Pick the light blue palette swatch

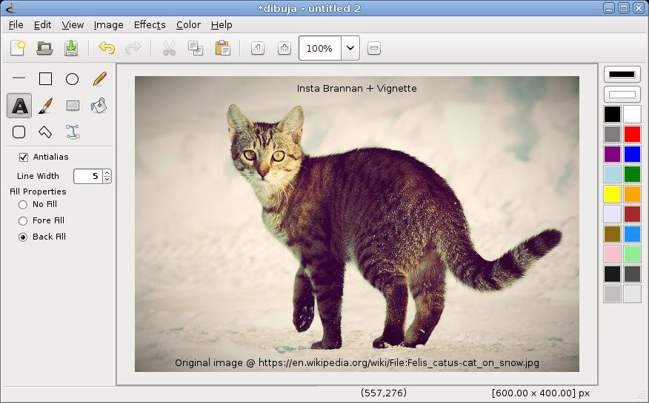coord(612,174)
